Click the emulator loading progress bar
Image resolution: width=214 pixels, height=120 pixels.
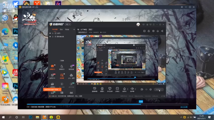click(x=108, y=104)
